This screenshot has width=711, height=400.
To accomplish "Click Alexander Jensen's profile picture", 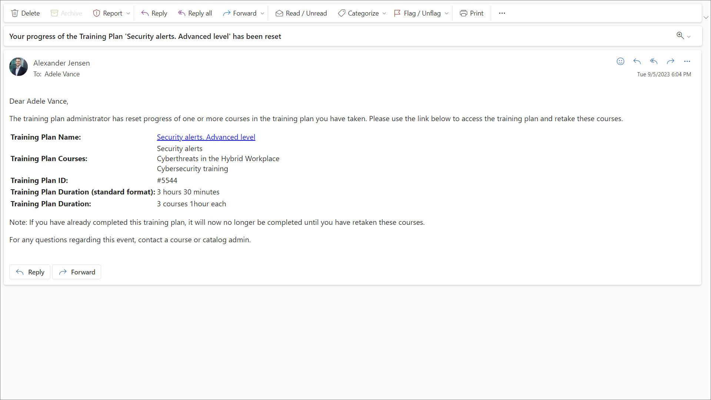I will point(19,67).
